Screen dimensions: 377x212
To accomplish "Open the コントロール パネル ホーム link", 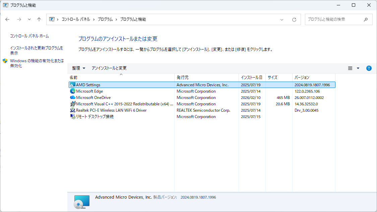I will point(29,36).
